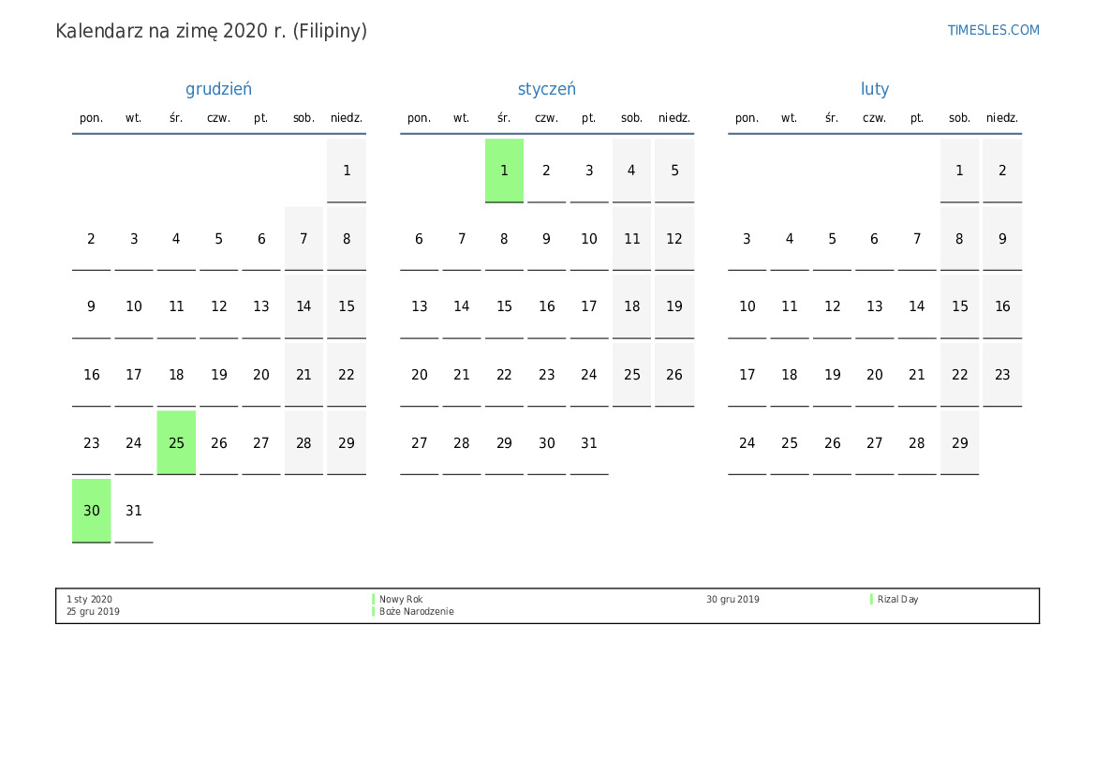1095x775 pixels.
Task: Click the '1 sty 2020' legend date
Action: (89, 600)
